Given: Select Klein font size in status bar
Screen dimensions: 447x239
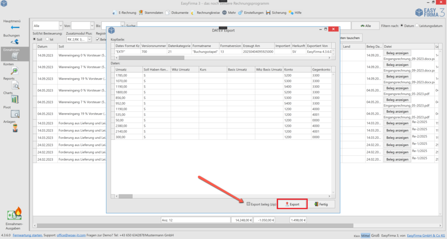Looking at the screenshot, I should pos(357,236).
